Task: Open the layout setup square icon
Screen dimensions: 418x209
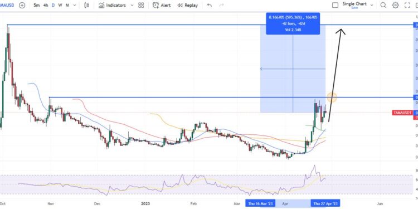Action: pos(335,6)
